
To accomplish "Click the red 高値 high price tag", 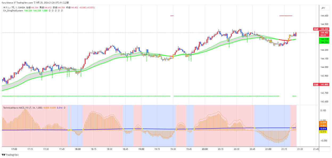I will click(316, 29).
